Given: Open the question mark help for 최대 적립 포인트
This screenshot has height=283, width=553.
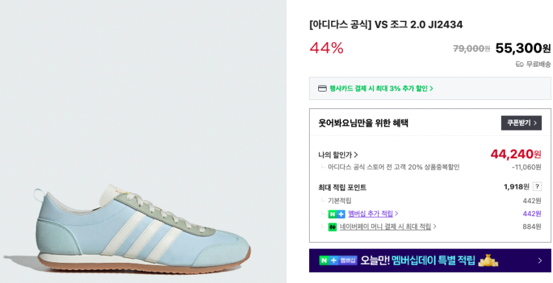Looking at the screenshot, I should (x=537, y=187).
